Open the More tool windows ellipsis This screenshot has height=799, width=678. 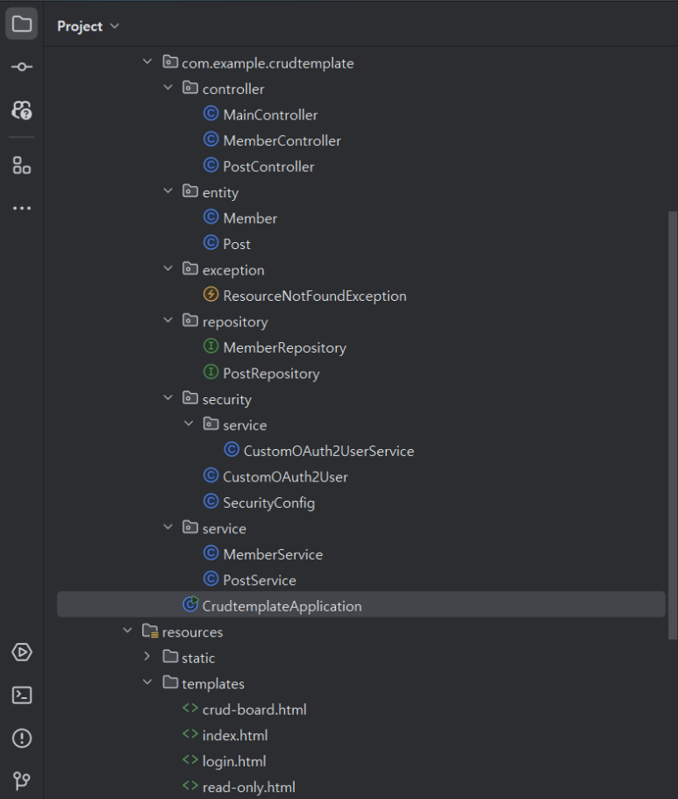21,208
